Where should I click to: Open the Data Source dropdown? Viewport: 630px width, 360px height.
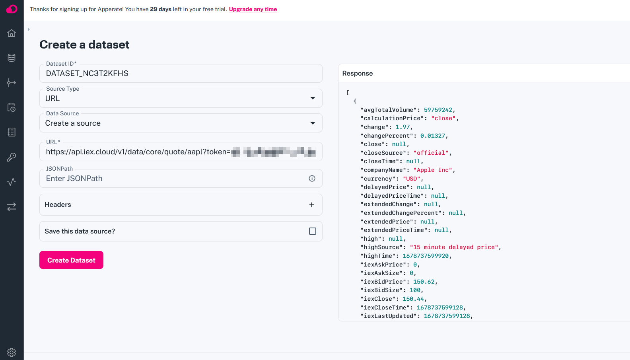pyautogui.click(x=181, y=123)
